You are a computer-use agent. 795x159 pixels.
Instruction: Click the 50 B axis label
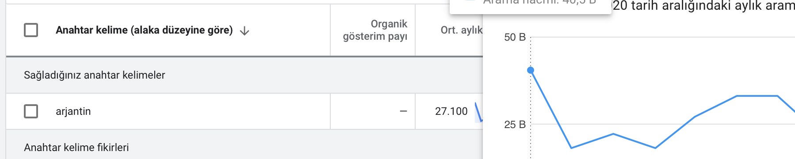(515, 37)
